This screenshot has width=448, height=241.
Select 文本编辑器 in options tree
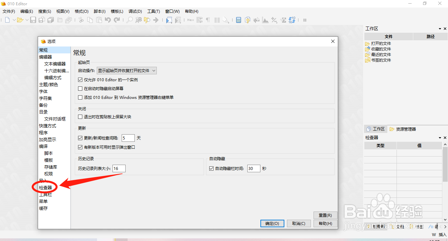tap(55, 64)
